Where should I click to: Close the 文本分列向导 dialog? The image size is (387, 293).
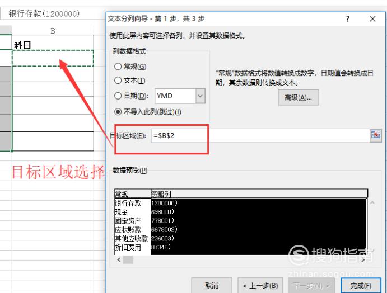coord(372,19)
